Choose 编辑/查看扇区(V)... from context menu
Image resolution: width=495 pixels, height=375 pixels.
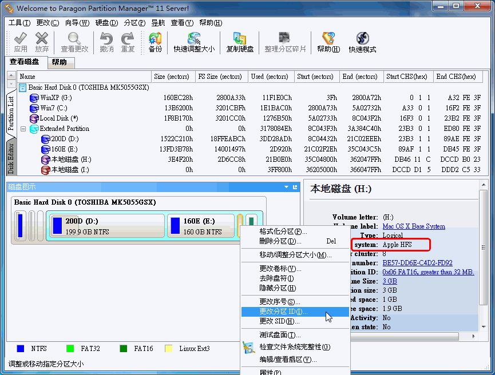[x=295, y=360]
